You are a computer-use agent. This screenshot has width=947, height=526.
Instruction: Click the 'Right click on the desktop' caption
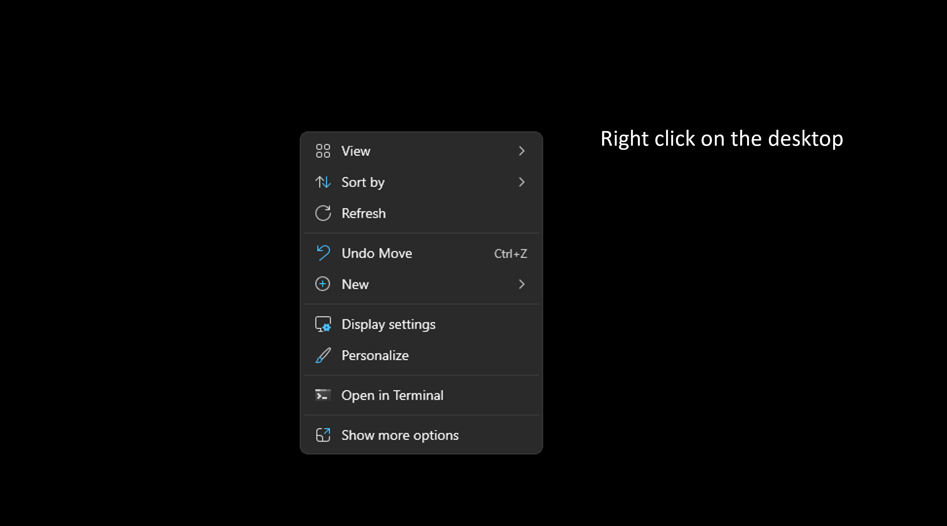[721, 139]
